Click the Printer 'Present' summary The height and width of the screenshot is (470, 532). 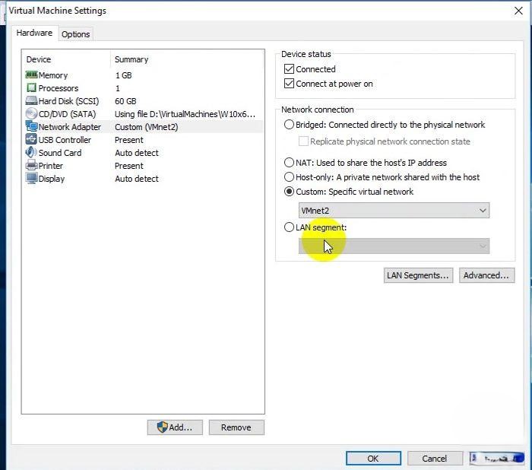coord(129,166)
